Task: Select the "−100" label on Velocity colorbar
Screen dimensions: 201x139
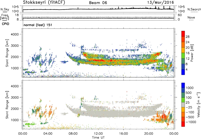Action: click(190, 112)
